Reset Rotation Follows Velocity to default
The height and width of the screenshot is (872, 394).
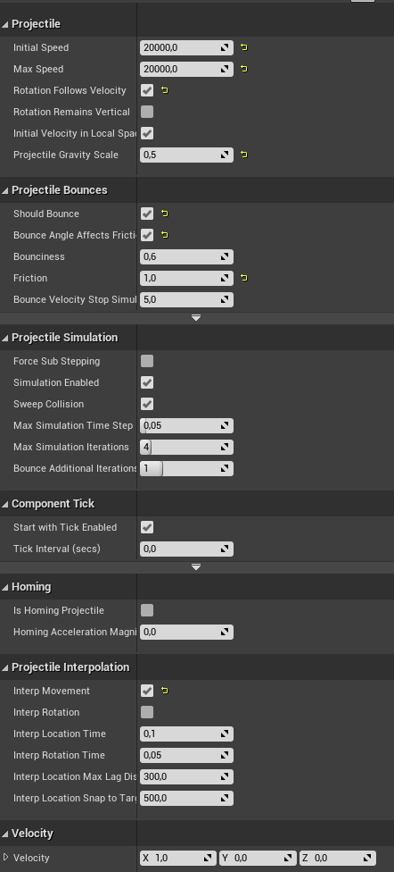tap(164, 90)
